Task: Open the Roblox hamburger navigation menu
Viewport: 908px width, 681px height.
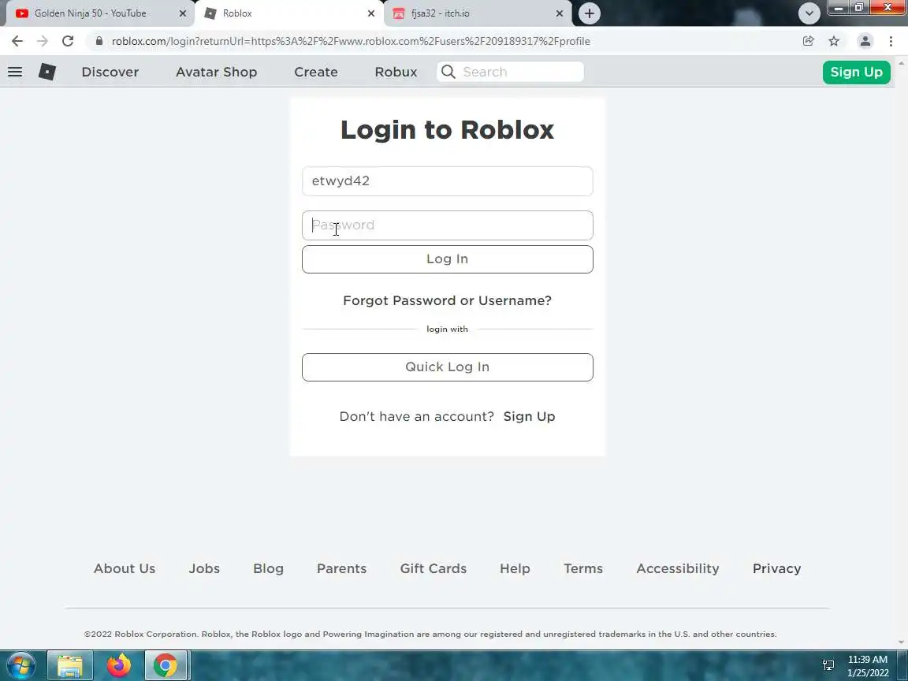Action: coord(15,72)
